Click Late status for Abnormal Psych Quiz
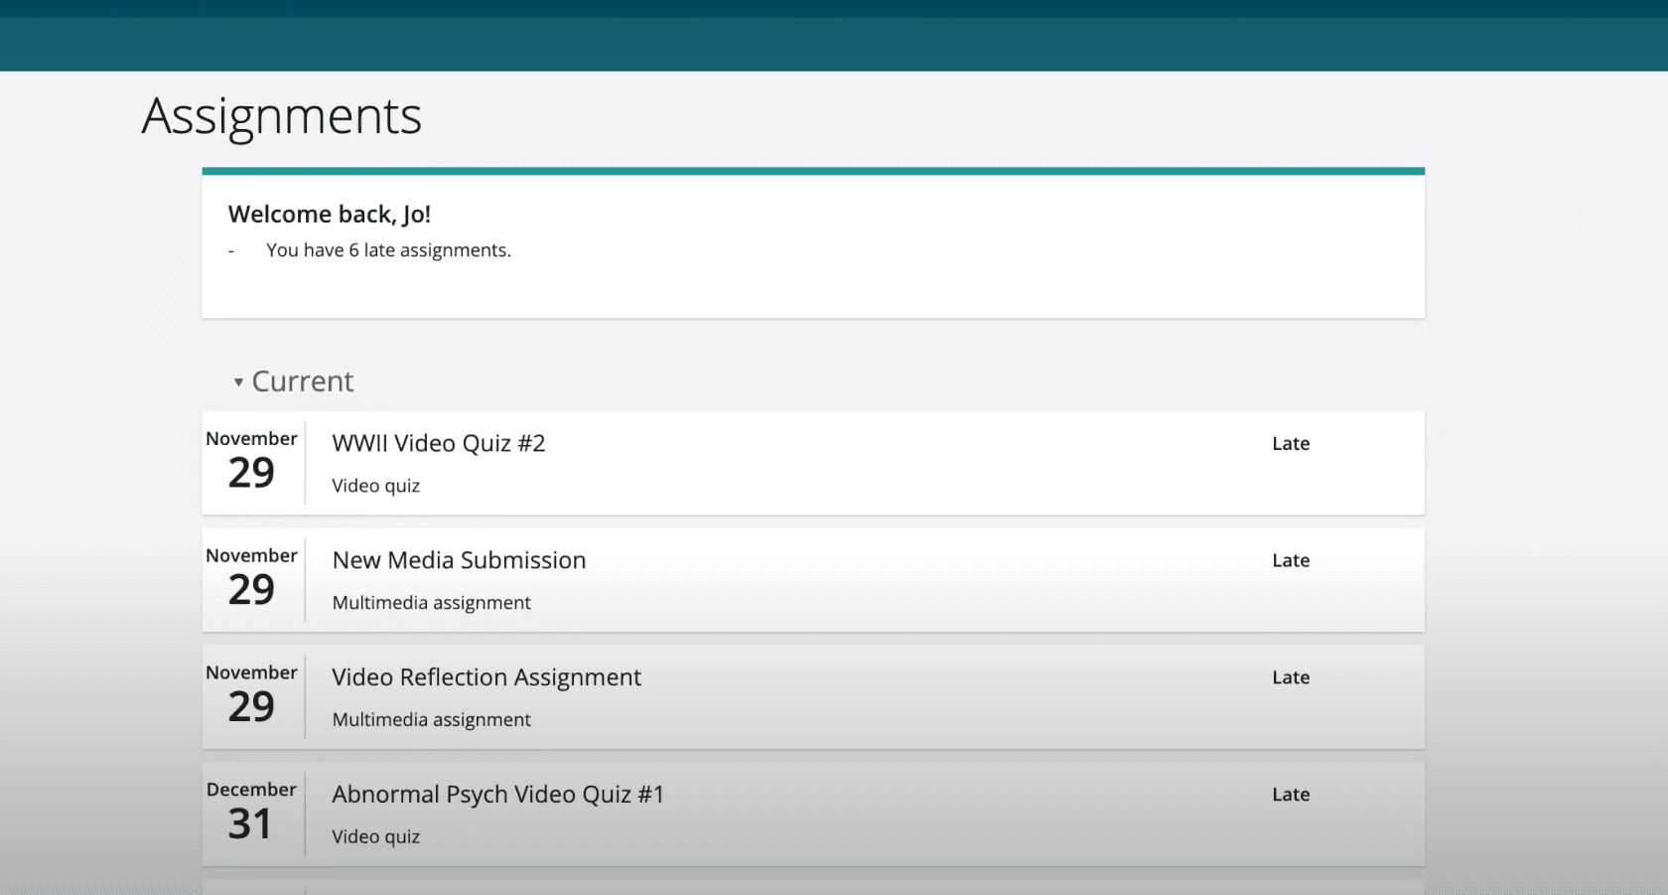 pos(1291,795)
